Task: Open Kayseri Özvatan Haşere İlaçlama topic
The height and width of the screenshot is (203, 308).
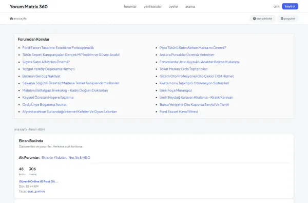Action: coord(48,97)
